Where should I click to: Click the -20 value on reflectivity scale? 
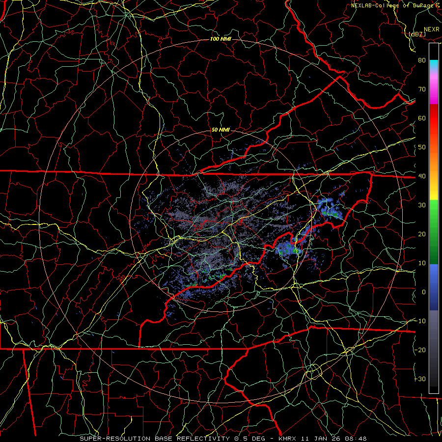[x=420, y=350]
